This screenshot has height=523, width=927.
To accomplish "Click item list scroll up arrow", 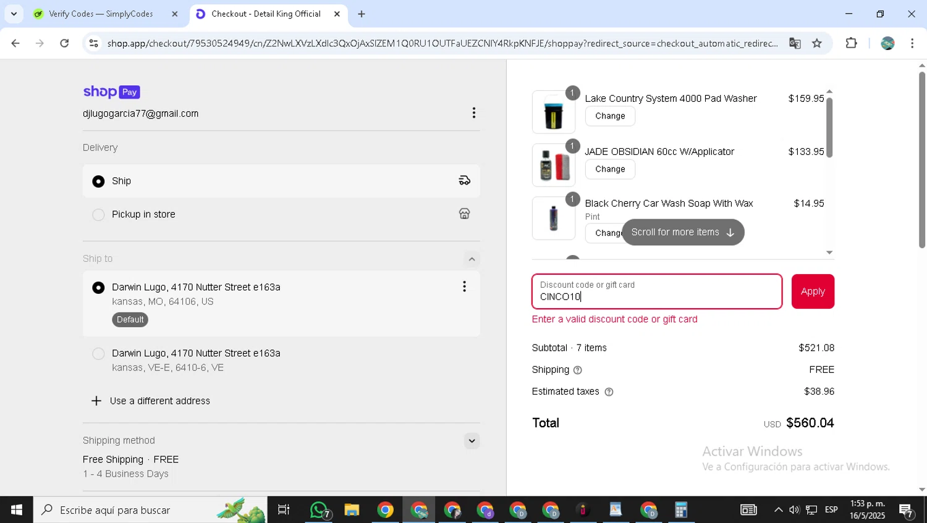I will (x=829, y=91).
